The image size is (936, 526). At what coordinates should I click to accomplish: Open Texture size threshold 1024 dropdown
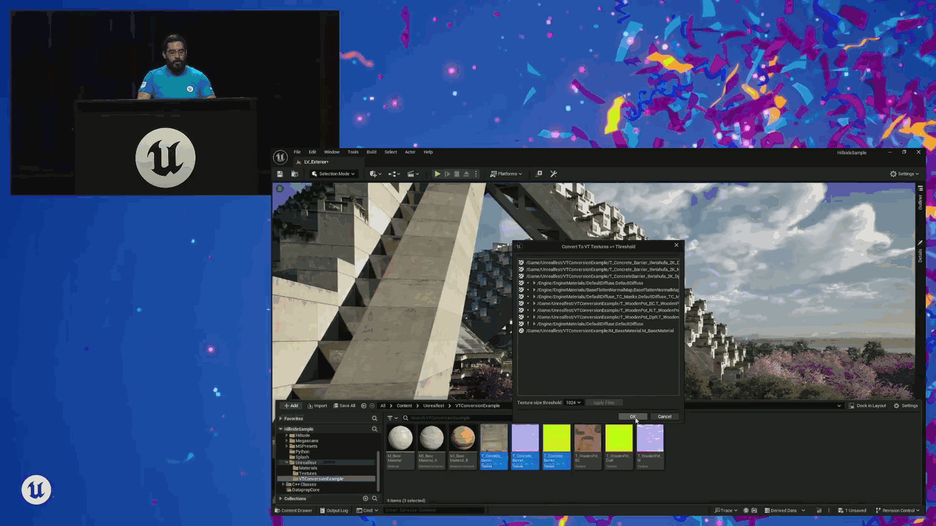point(573,403)
